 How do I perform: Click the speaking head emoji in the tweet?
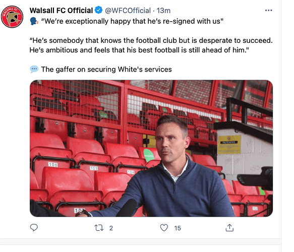34,21
